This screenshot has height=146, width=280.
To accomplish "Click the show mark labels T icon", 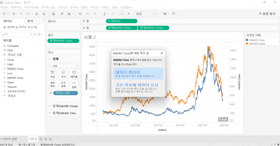I will [122, 14].
